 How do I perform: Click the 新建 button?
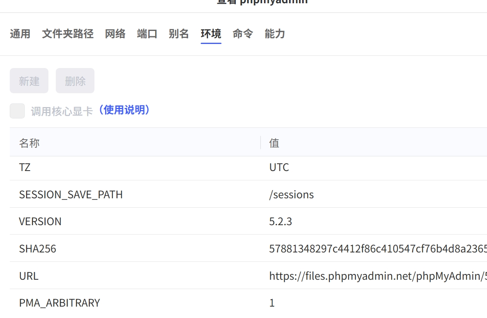pyautogui.click(x=29, y=80)
